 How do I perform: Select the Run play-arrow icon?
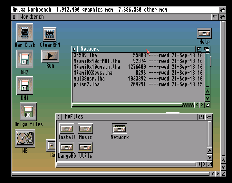click(50, 56)
